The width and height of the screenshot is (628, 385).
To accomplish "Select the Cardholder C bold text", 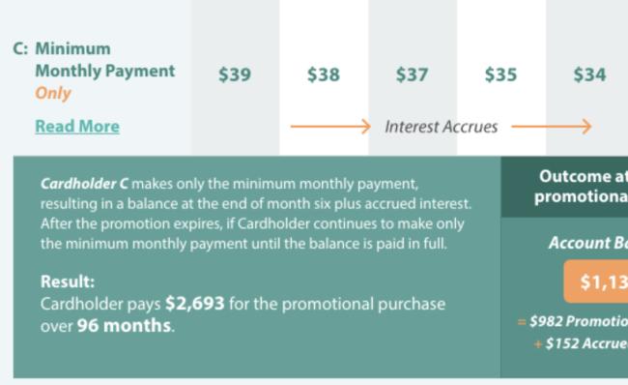I will click(x=84, y=184).
